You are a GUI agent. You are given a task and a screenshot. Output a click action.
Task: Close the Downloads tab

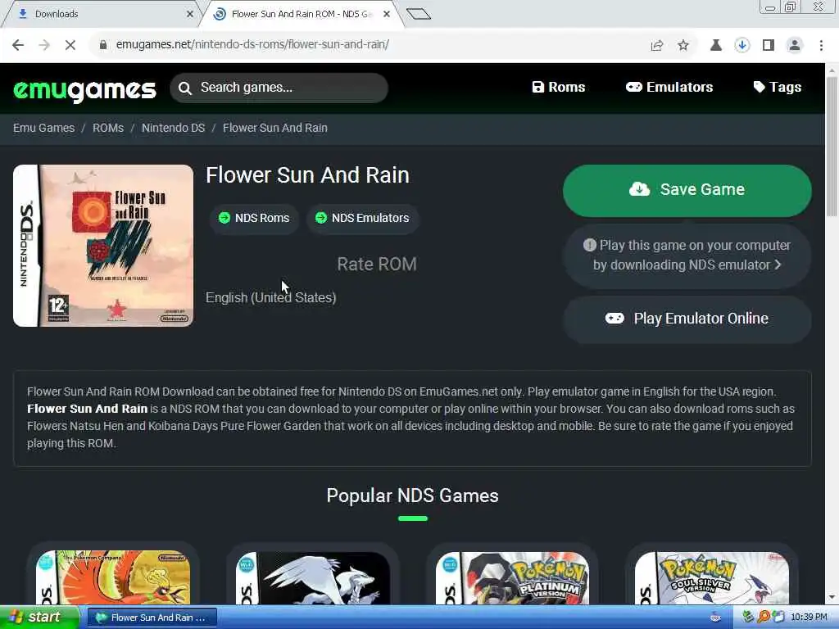190,15
